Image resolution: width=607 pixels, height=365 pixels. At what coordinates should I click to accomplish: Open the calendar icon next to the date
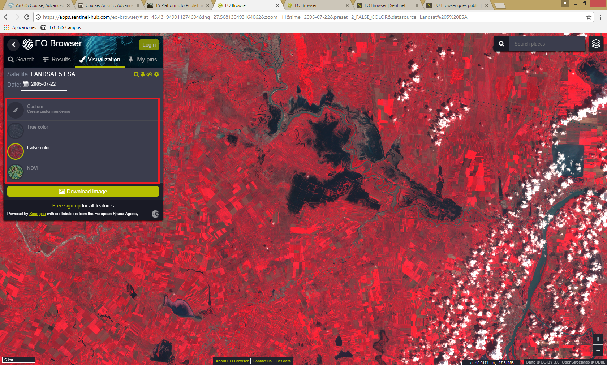coord(25,84)
